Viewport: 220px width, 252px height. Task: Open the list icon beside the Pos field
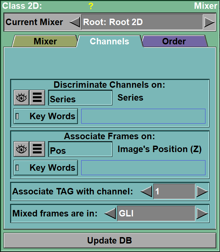pos(37,149)
